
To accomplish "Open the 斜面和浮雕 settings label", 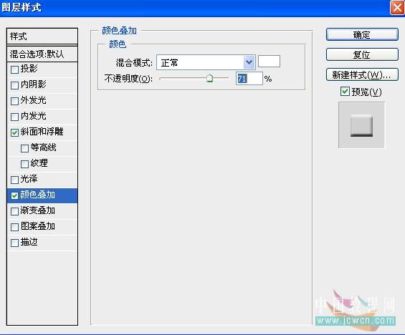I will tap(42, 132).
